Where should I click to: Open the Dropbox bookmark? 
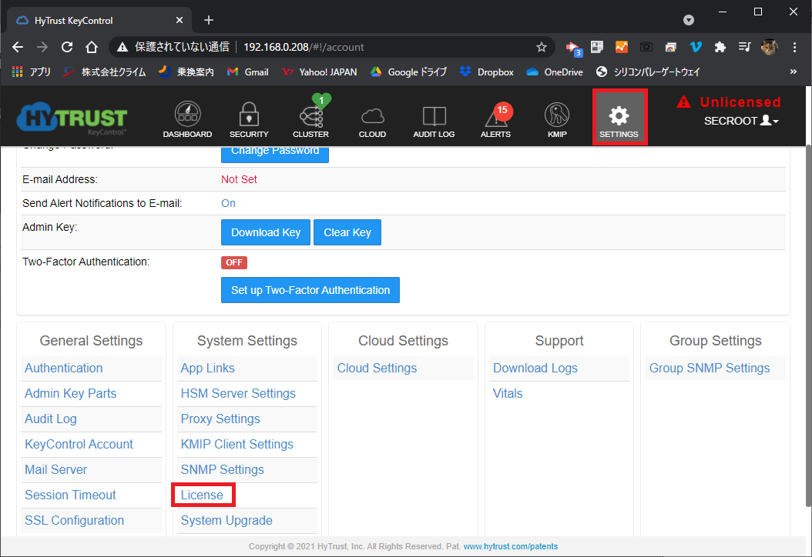coord(486,72)
